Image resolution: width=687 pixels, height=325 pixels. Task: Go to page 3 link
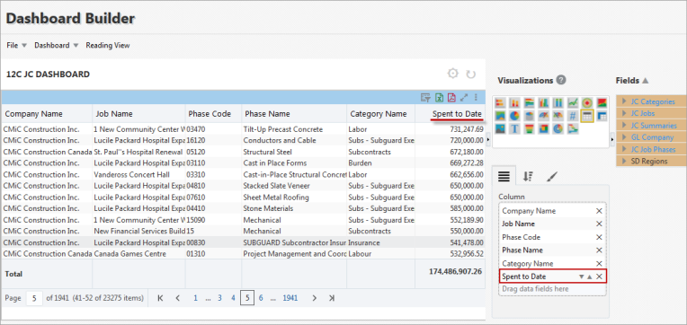219,298
